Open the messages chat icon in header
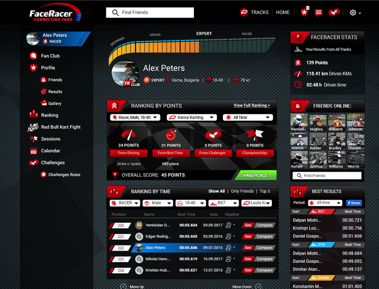379x289 pixels. 319,12
